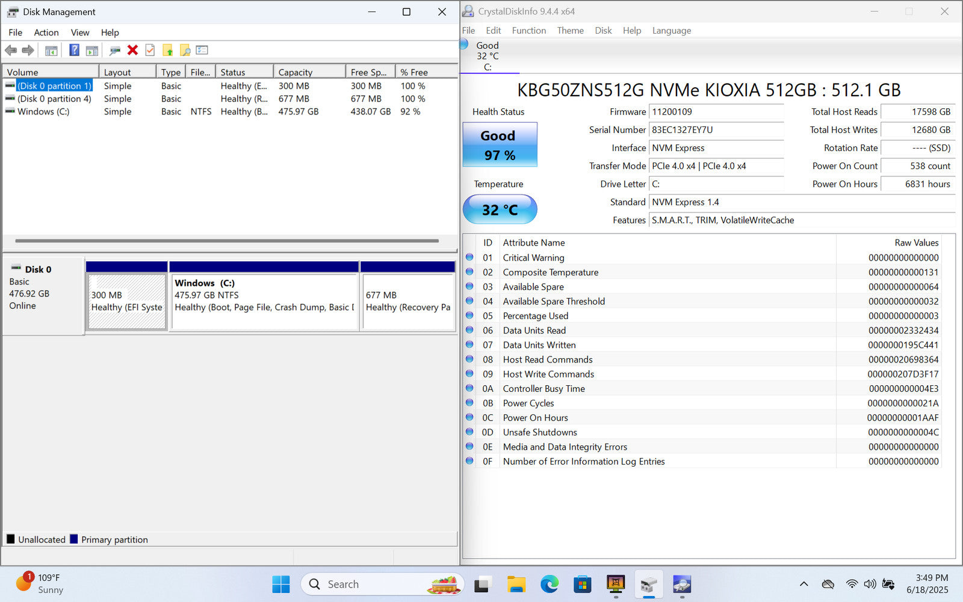
Task: Open Microsoft Store from the taskbar
Action: [x=582, y=584]
